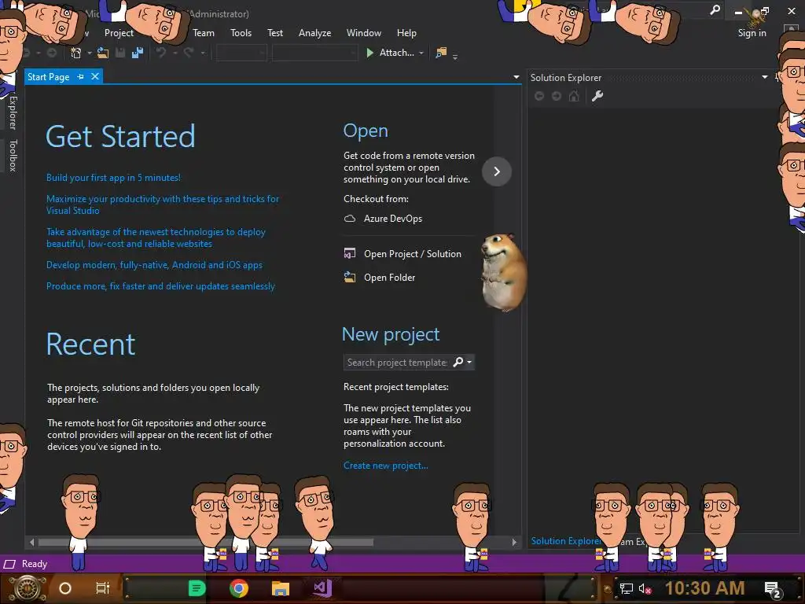Click Solution Explorer Back arrow icon
Viewport: 805px width, 604px height.
pos(539,96)
